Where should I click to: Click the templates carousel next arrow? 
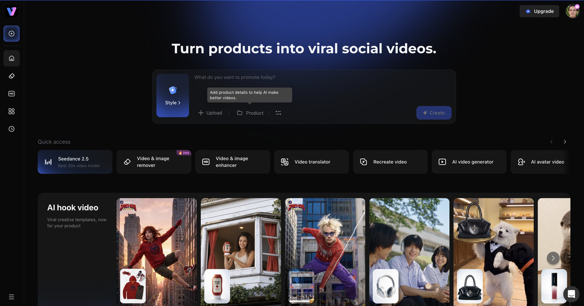553,258
